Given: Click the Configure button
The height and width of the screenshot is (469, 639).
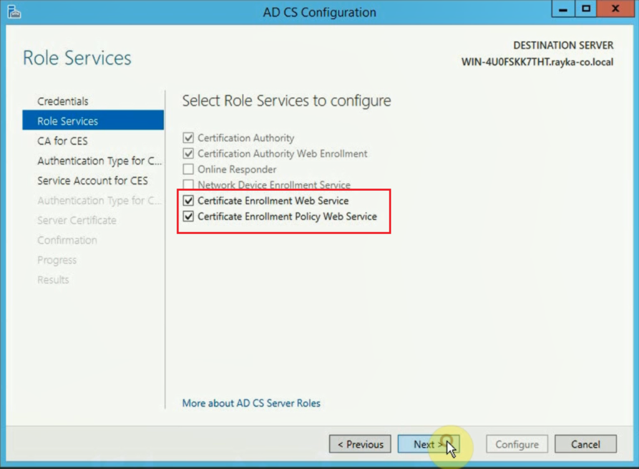Looking at the screenshot, I should pyautogui.click(x=517, y=444).
